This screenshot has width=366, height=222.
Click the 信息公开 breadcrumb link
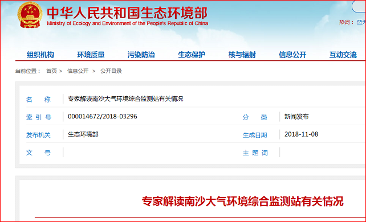tap(78, 71)
